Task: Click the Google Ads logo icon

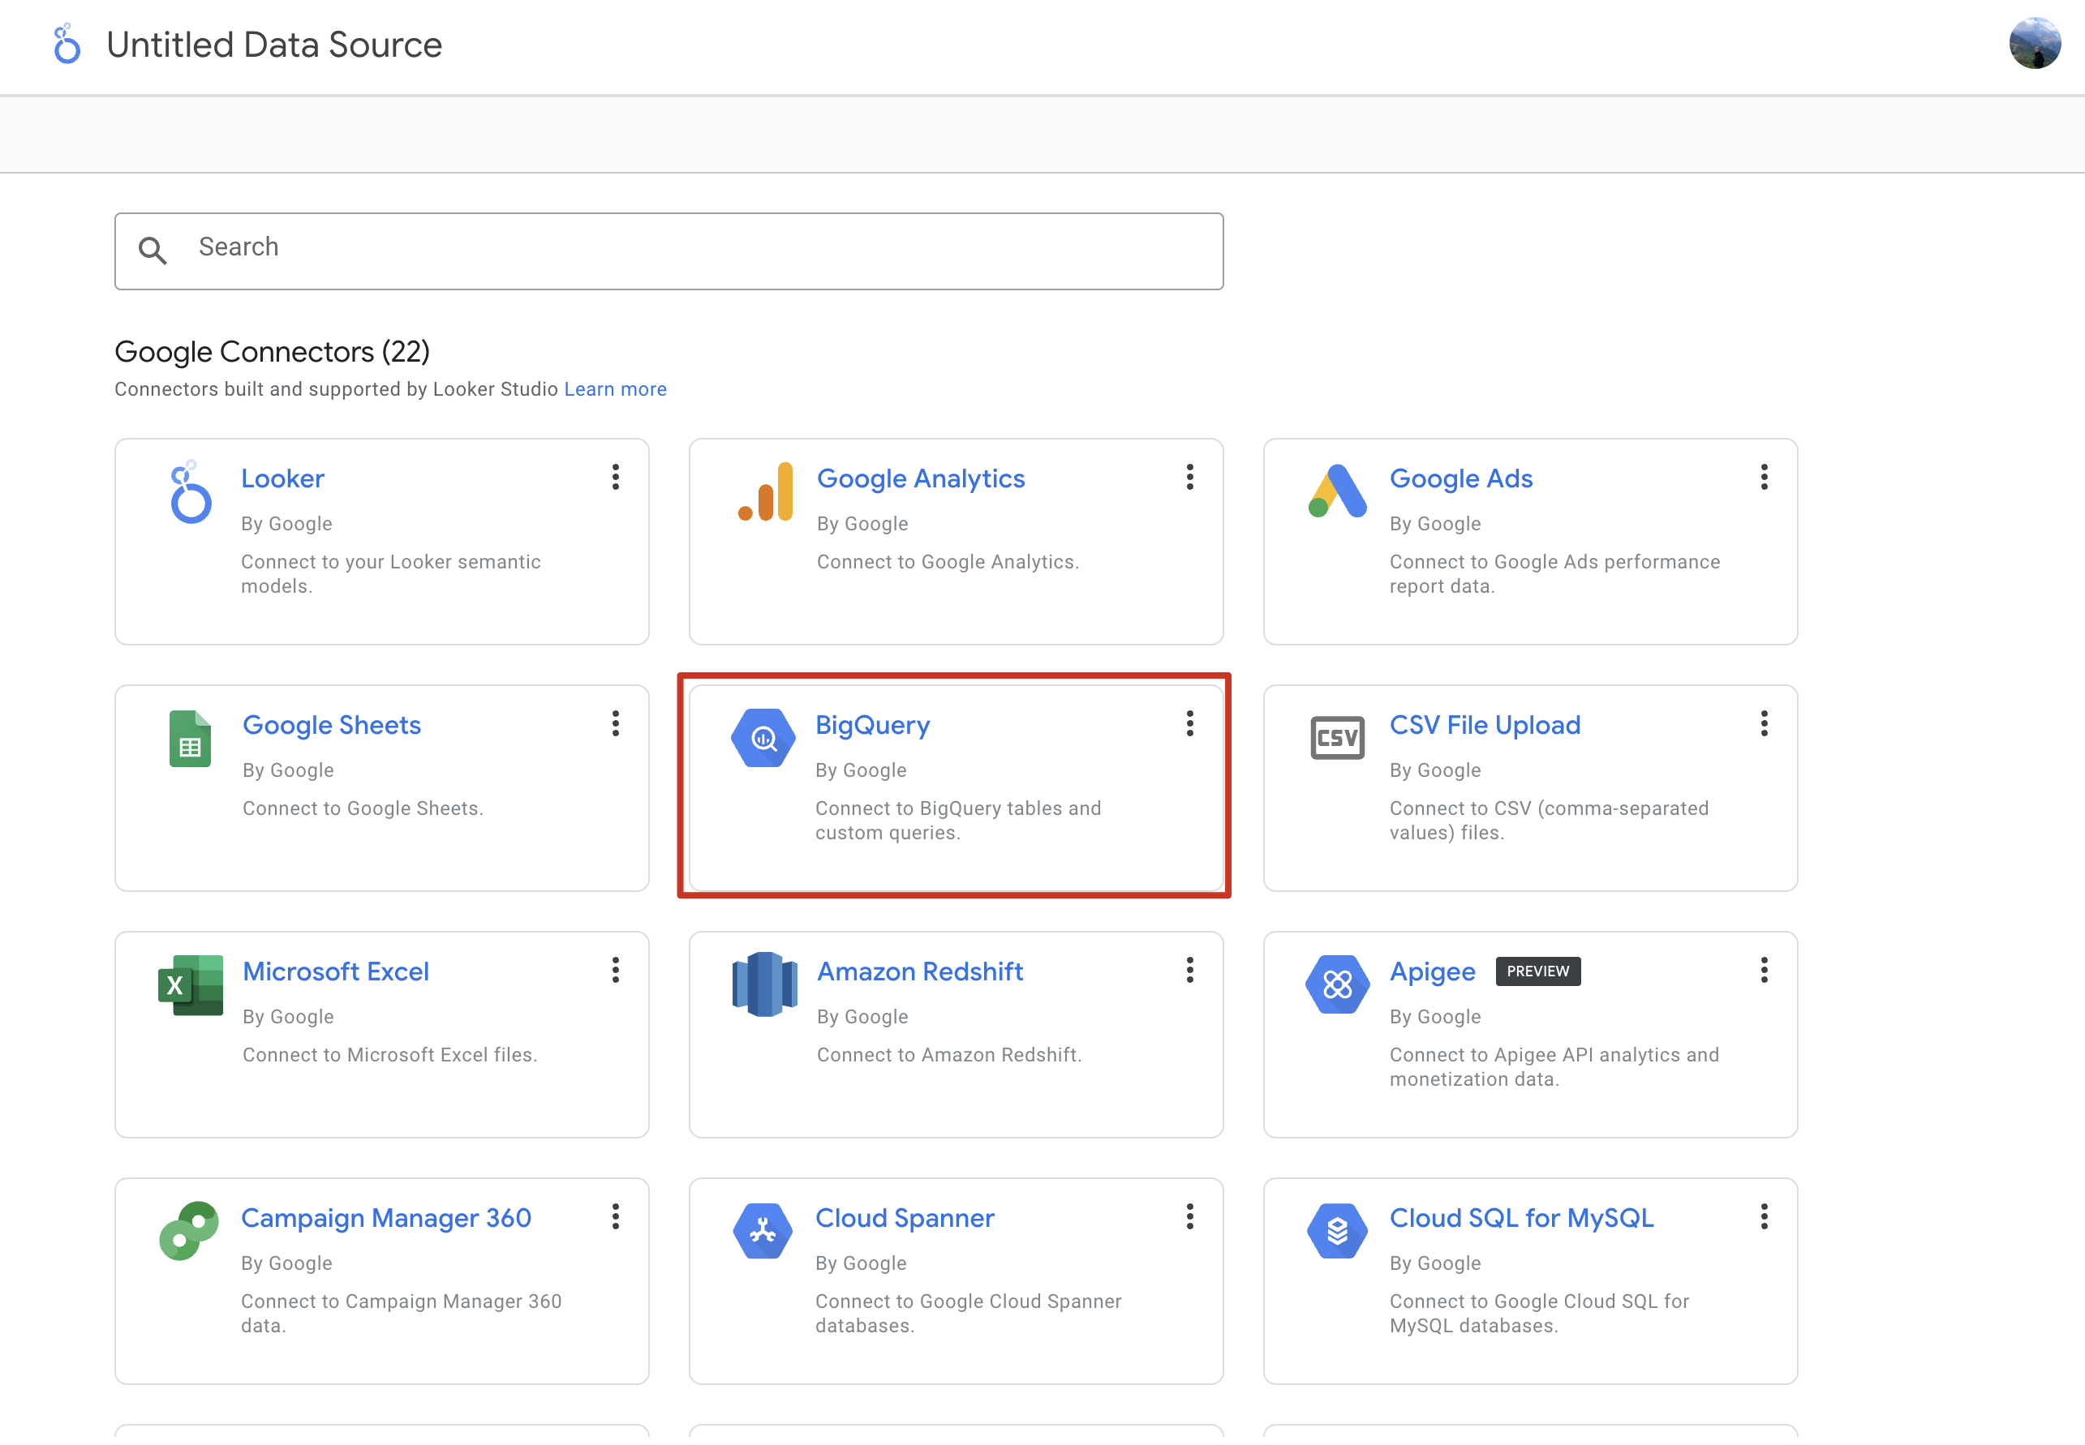Action: pos(1337,491)
